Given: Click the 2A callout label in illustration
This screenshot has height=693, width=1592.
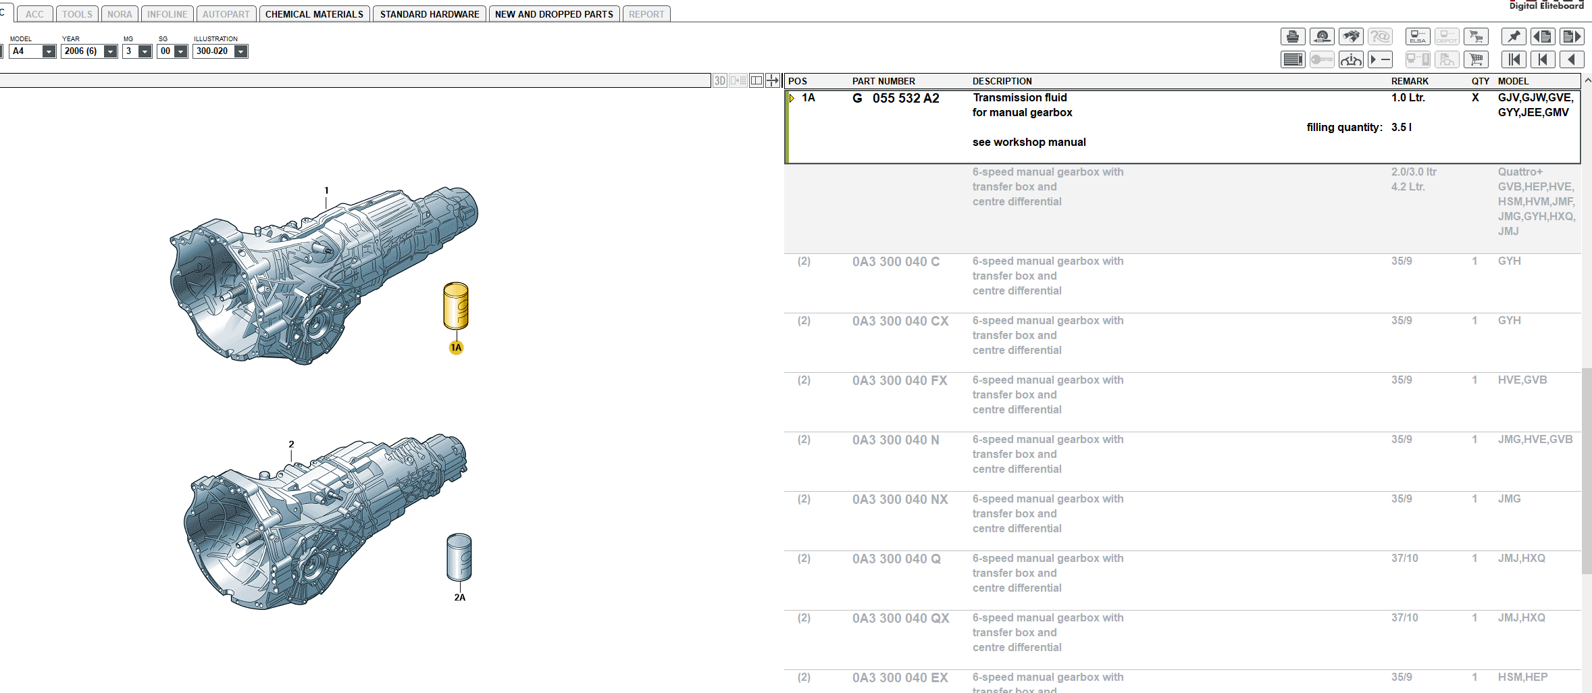Looking at the screenshot, I should coord(460,598).
